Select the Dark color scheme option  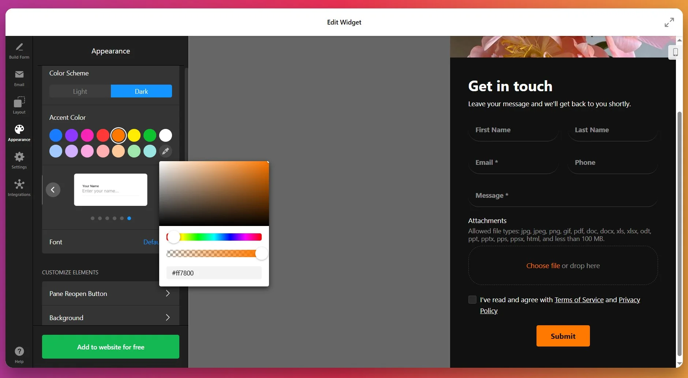pyautogui.click(x=141, y=91)
